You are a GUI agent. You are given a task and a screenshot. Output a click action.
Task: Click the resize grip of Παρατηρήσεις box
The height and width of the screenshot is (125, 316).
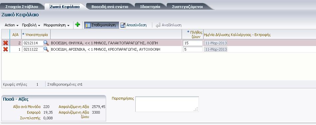point(196,109)
